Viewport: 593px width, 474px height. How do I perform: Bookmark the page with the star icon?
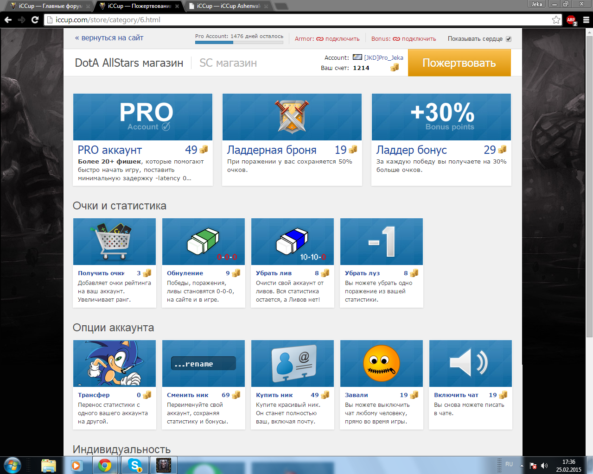pyautogui.click(x=556, y=20)
